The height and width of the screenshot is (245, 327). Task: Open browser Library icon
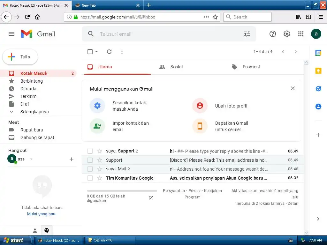[x=299, y=17]
